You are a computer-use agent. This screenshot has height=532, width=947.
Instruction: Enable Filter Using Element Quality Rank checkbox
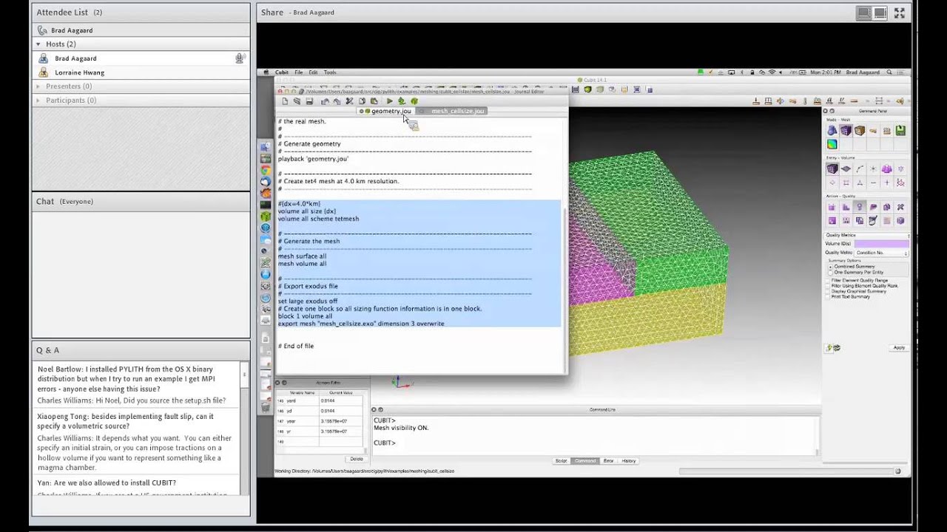(829, 286)
